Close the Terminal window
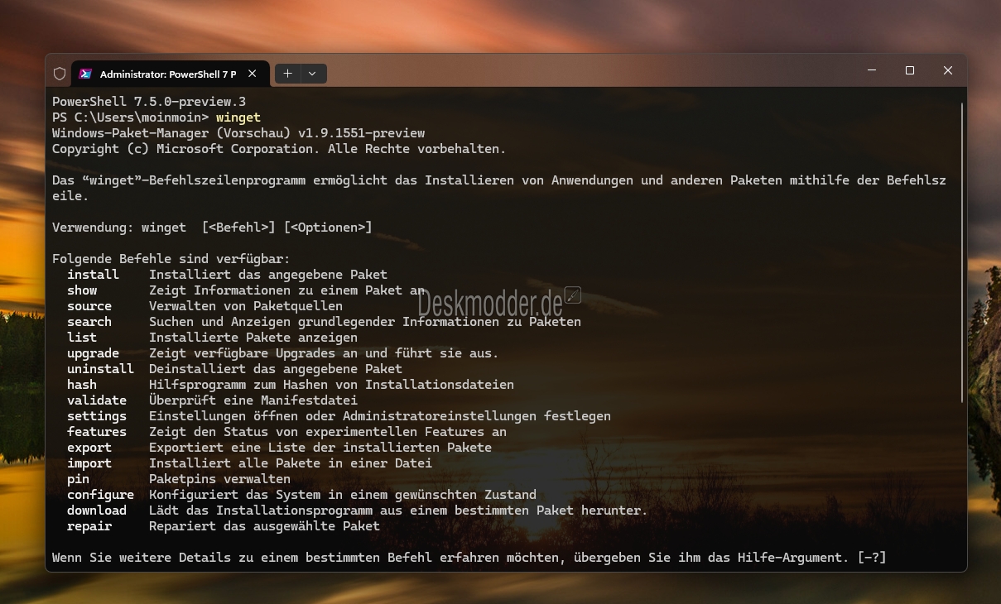Viewport: 1001px width, 604px height. pos(948,71)
